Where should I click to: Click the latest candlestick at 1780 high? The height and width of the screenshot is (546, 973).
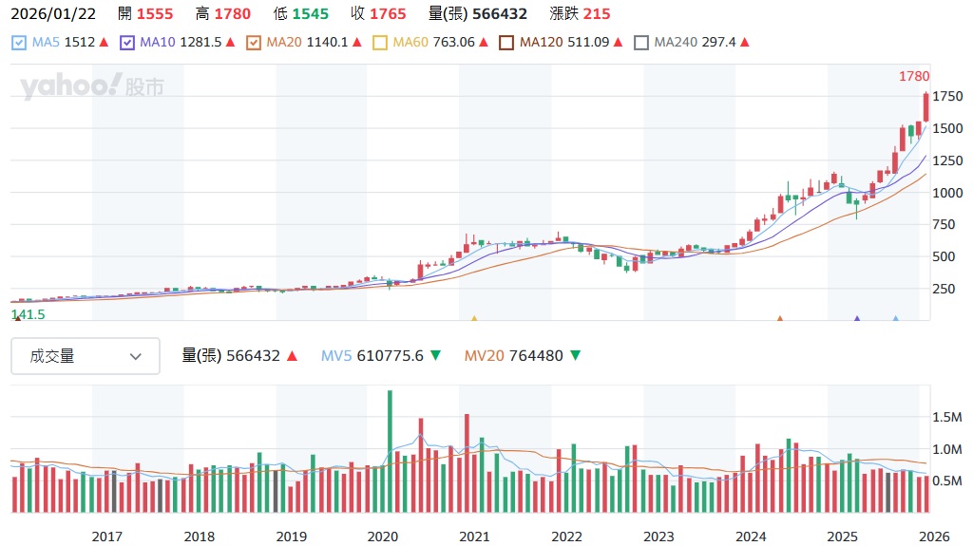coord(925,106)
